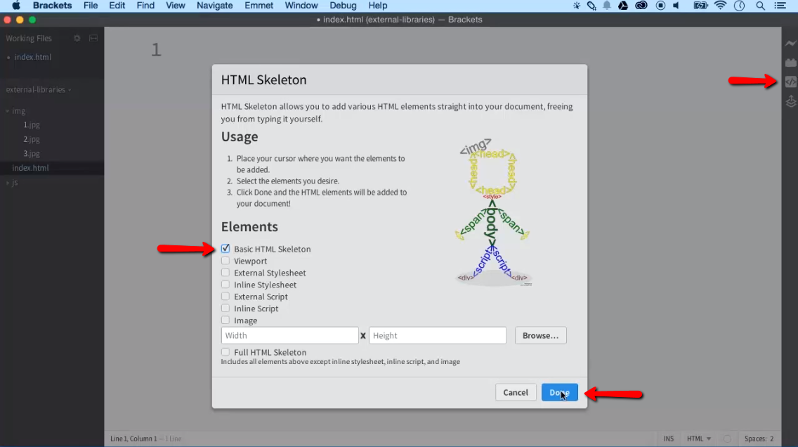This screenshot has height=447, width=798.
Task: Check the Full HTML Skeleton option
Action: click(225, 352)
